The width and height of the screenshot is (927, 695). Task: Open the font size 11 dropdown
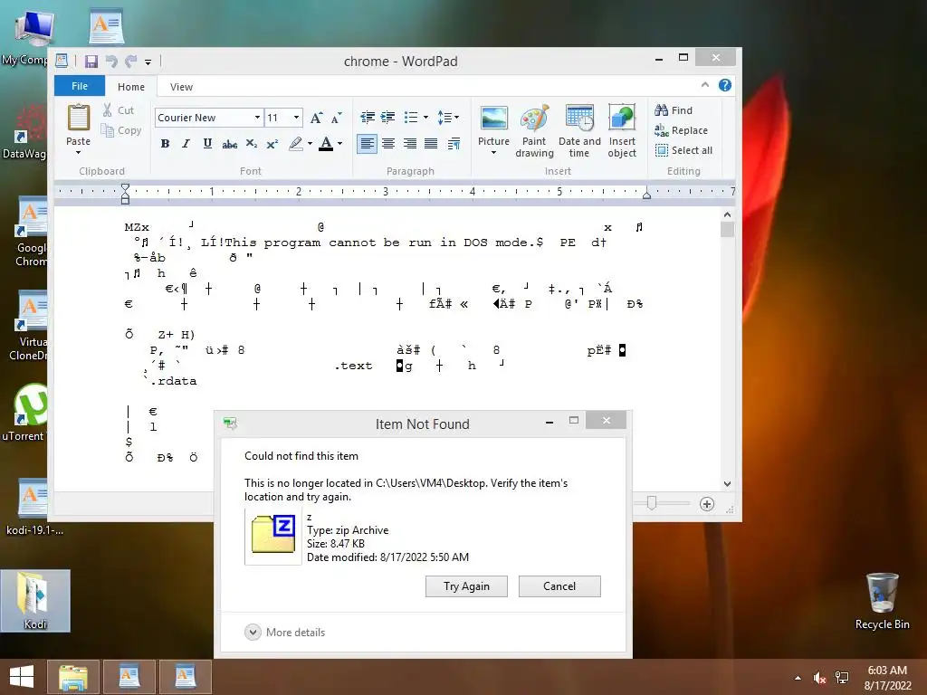click(x=296, y=117)
